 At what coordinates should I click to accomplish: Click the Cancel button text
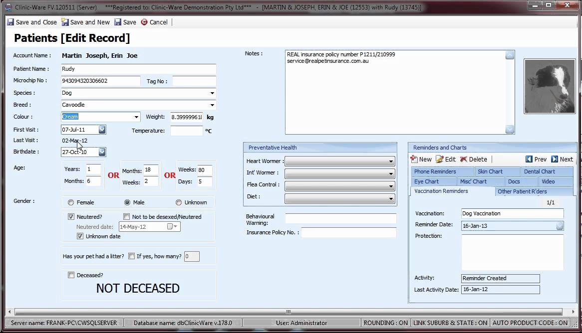click(159, 22)
